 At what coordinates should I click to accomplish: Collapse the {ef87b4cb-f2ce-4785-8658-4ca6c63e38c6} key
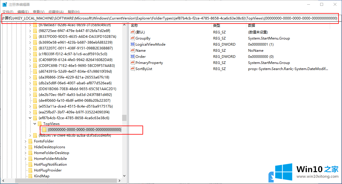click(x=30, y=118)
